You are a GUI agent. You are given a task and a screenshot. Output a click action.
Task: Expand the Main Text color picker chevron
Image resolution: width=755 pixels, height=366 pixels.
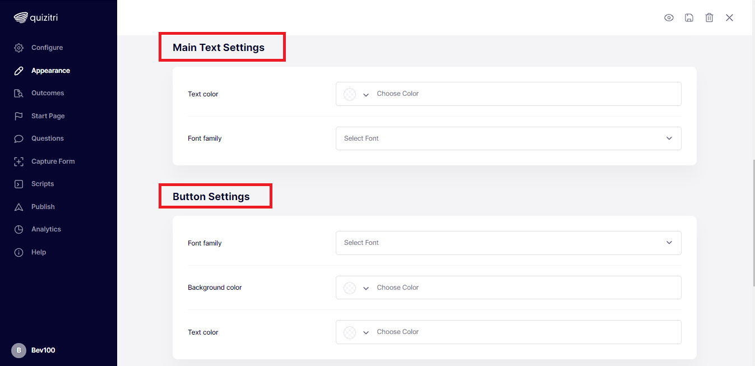tap(366, 95)
